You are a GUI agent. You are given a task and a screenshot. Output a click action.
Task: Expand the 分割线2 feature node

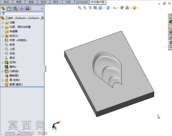tap(3, 71)
